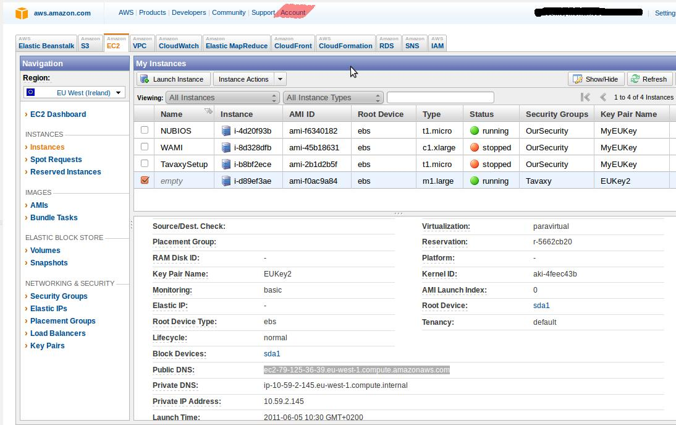Click the Root Device sda1 link

tap(541, 306)
